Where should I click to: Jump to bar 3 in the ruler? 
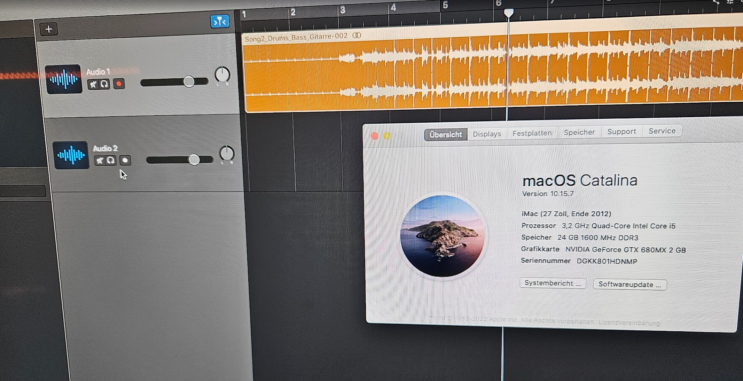click(343, 10)
